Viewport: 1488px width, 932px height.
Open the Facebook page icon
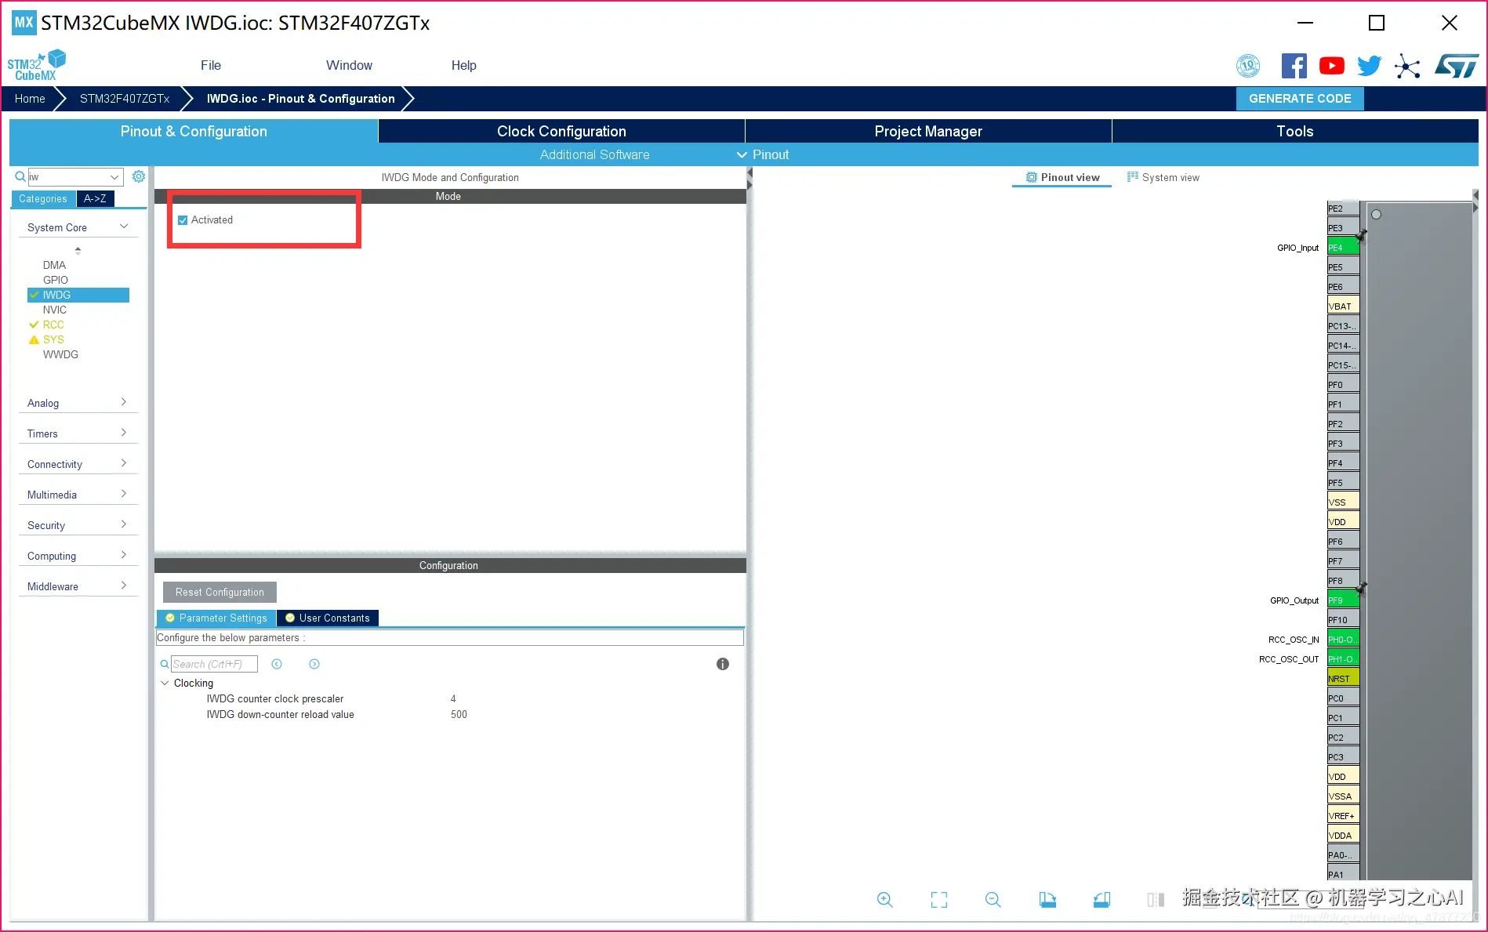coord(1294,66)
